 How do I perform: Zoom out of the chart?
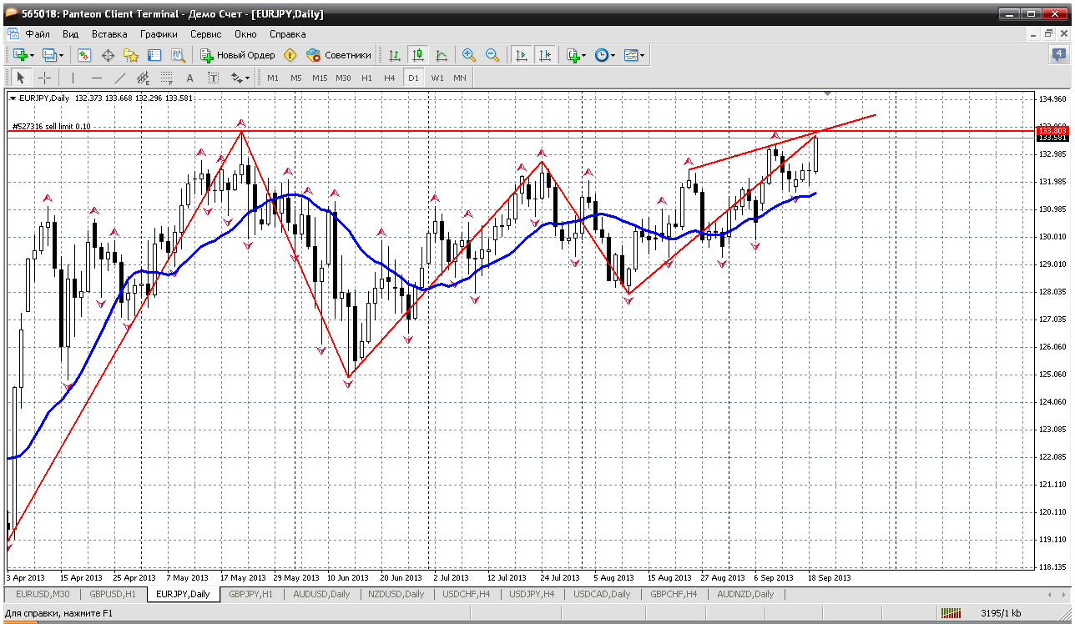click(x=492, y=55)
